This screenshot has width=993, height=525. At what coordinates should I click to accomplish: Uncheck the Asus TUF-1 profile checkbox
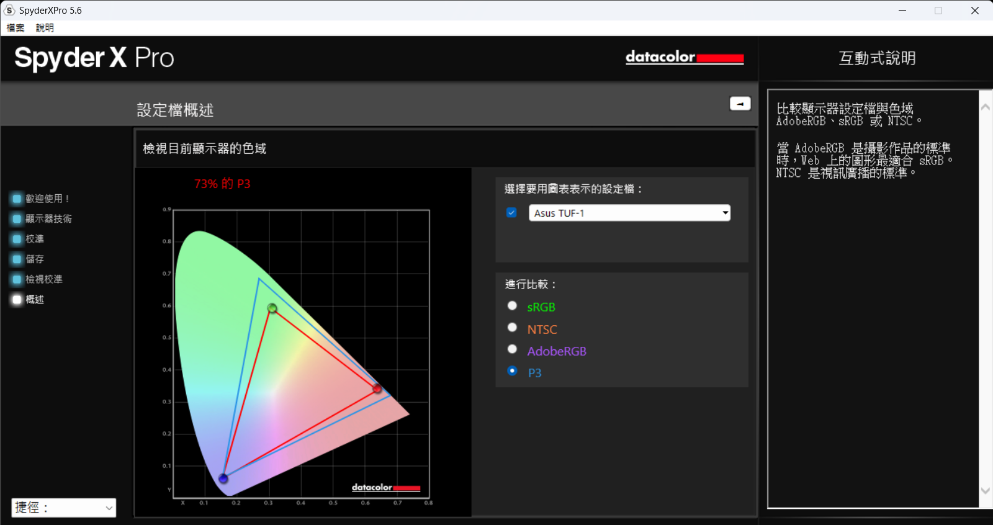pyautogui.click(x=511, y=212)
